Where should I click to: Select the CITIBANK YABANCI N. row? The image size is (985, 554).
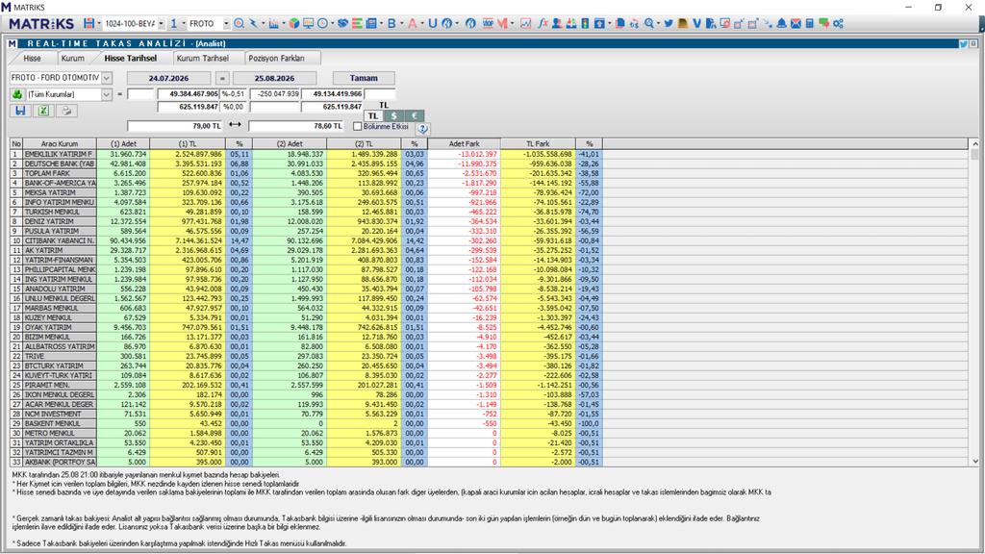60,240
